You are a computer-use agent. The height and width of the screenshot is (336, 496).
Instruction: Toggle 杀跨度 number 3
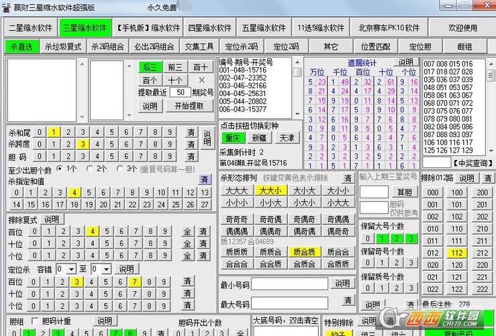click(83, 144)
